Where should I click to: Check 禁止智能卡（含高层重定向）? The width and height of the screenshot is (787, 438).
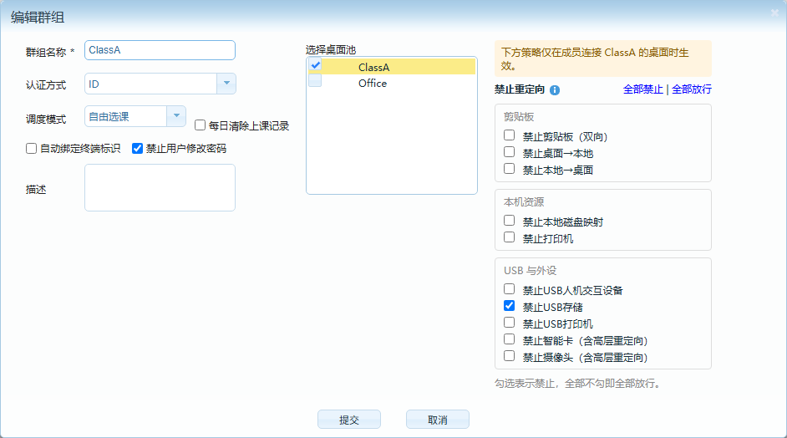tap(509, 339)
